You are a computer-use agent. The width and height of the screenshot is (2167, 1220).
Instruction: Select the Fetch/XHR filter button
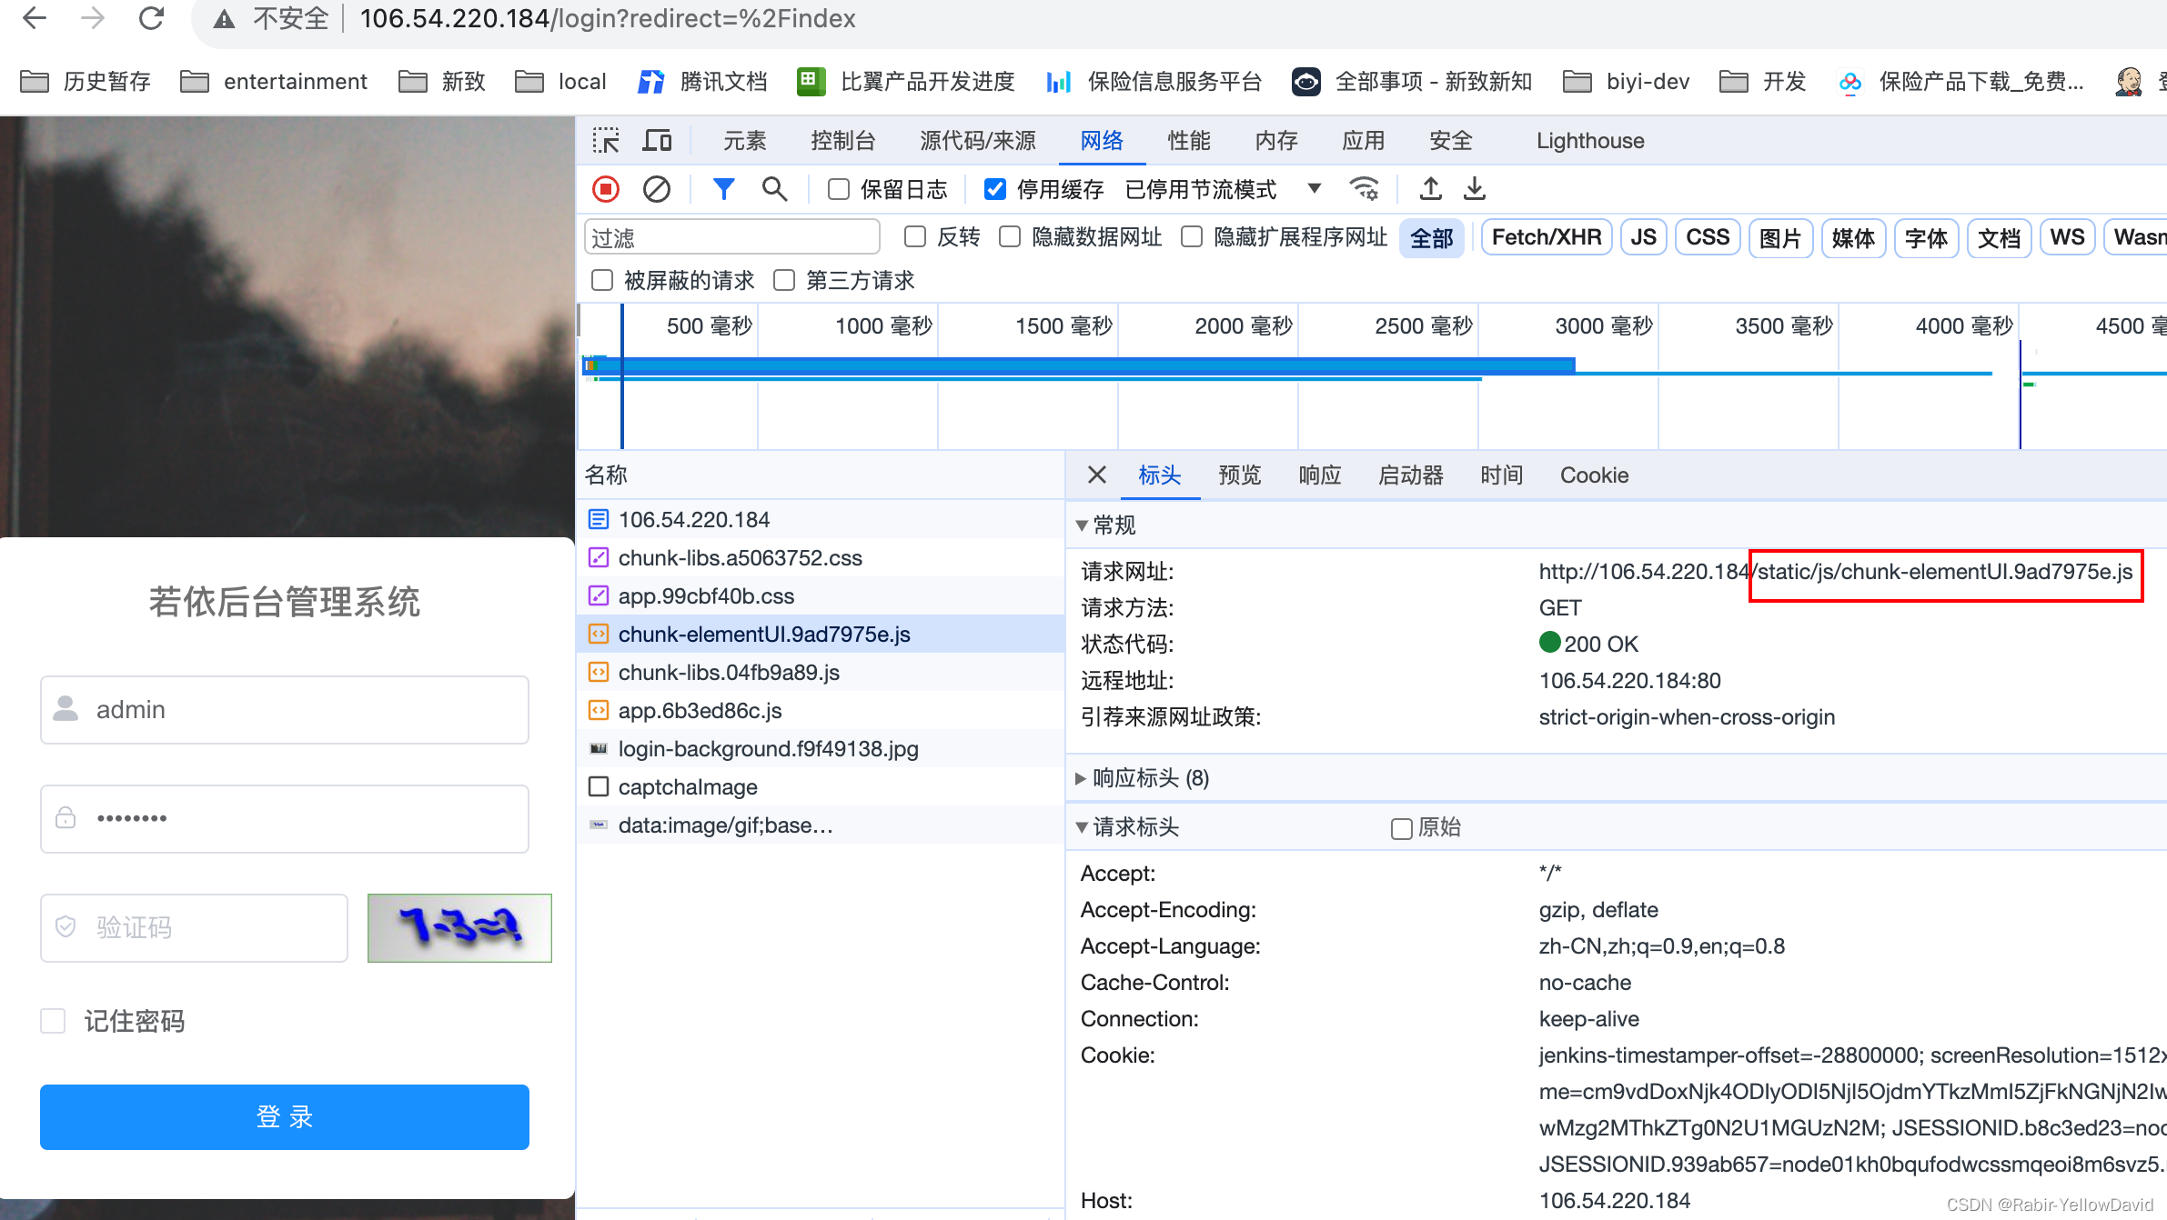pos(1546,238)
